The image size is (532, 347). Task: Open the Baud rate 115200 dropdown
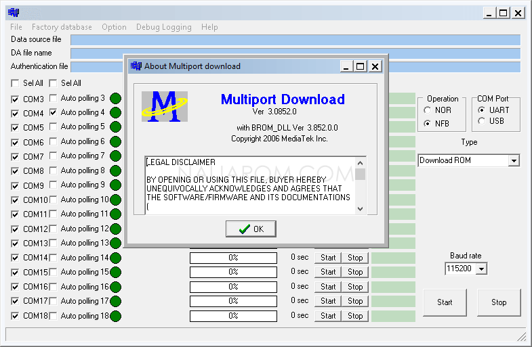point(481,269)
